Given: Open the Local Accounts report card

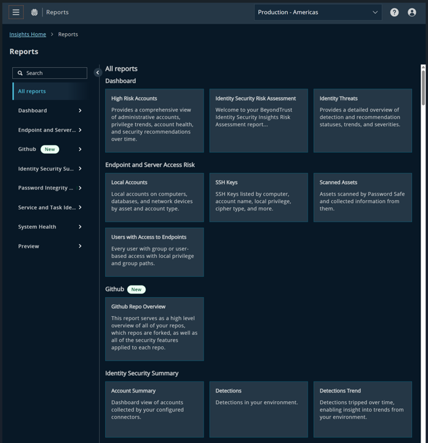Looking at the screenshot, I should click(x=154, y=198).
